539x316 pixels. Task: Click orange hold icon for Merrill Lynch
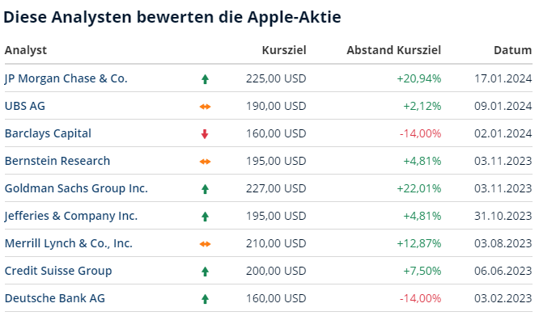pos(205,244)
